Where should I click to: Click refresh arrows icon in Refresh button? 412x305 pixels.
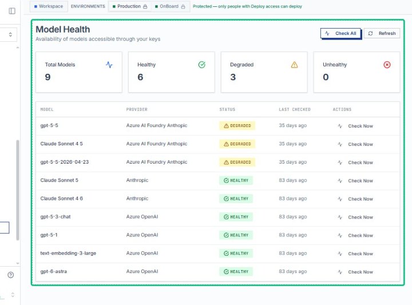370,33
